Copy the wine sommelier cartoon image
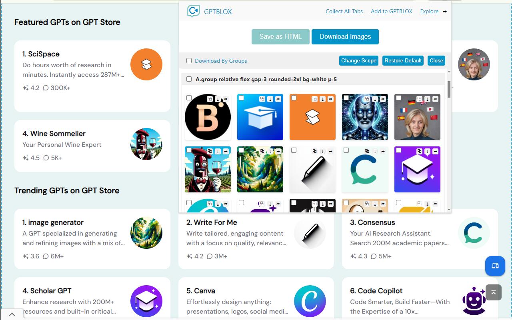The width and height of the screenshot is (512, 320). [x=210, y=151]
